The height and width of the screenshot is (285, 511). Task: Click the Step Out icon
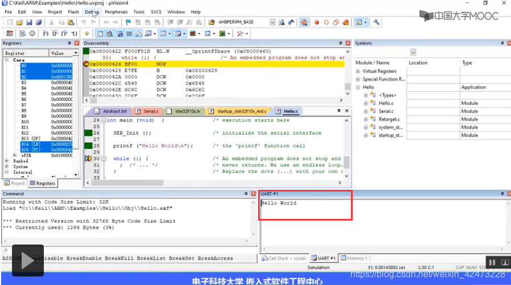pos(64,34)
